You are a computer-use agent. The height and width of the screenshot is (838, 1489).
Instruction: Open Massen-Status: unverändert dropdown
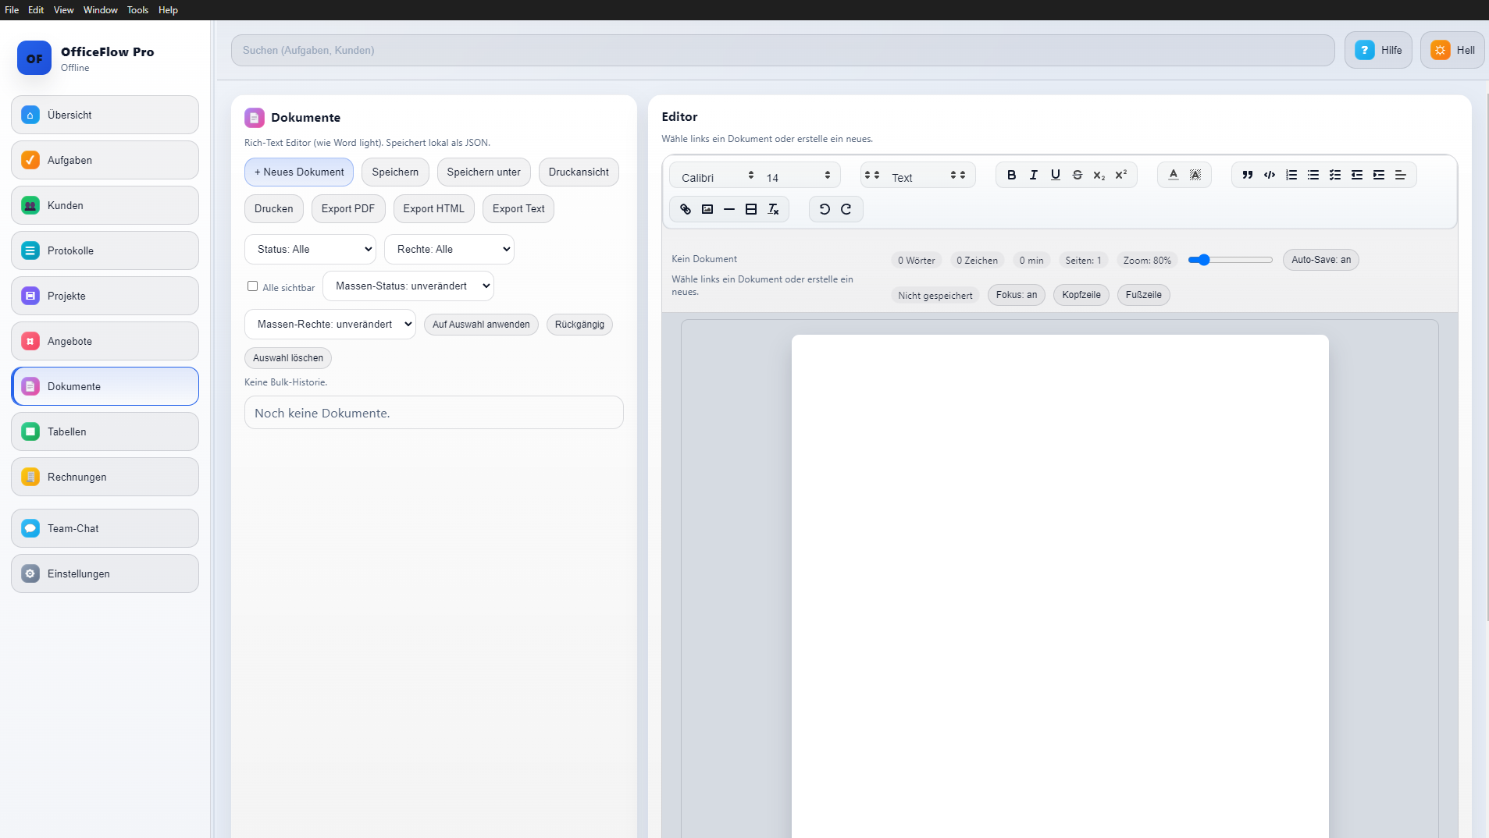tap(408, 286)
